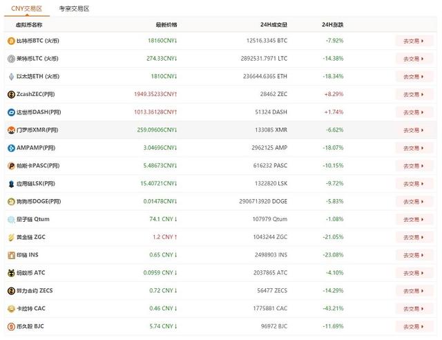Switch to the second 交易区 tab
The height and width of the screenshot is (340, 442).
tap(74, 9)
